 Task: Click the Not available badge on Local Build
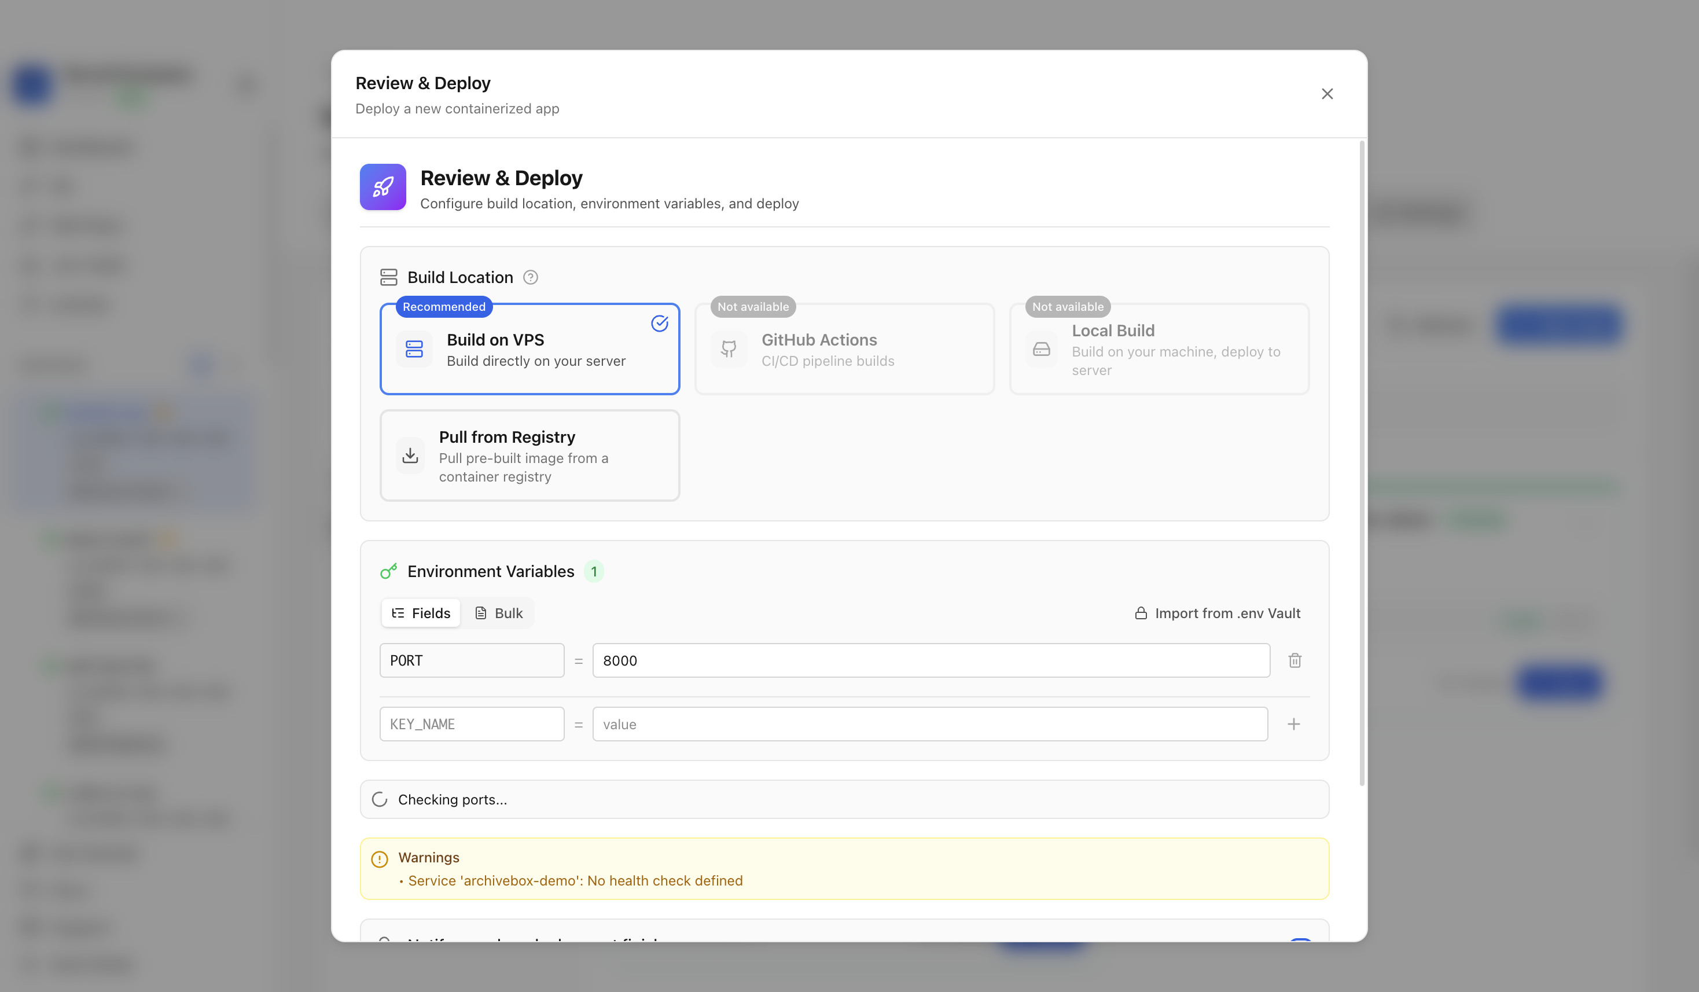coord(1068,307)
